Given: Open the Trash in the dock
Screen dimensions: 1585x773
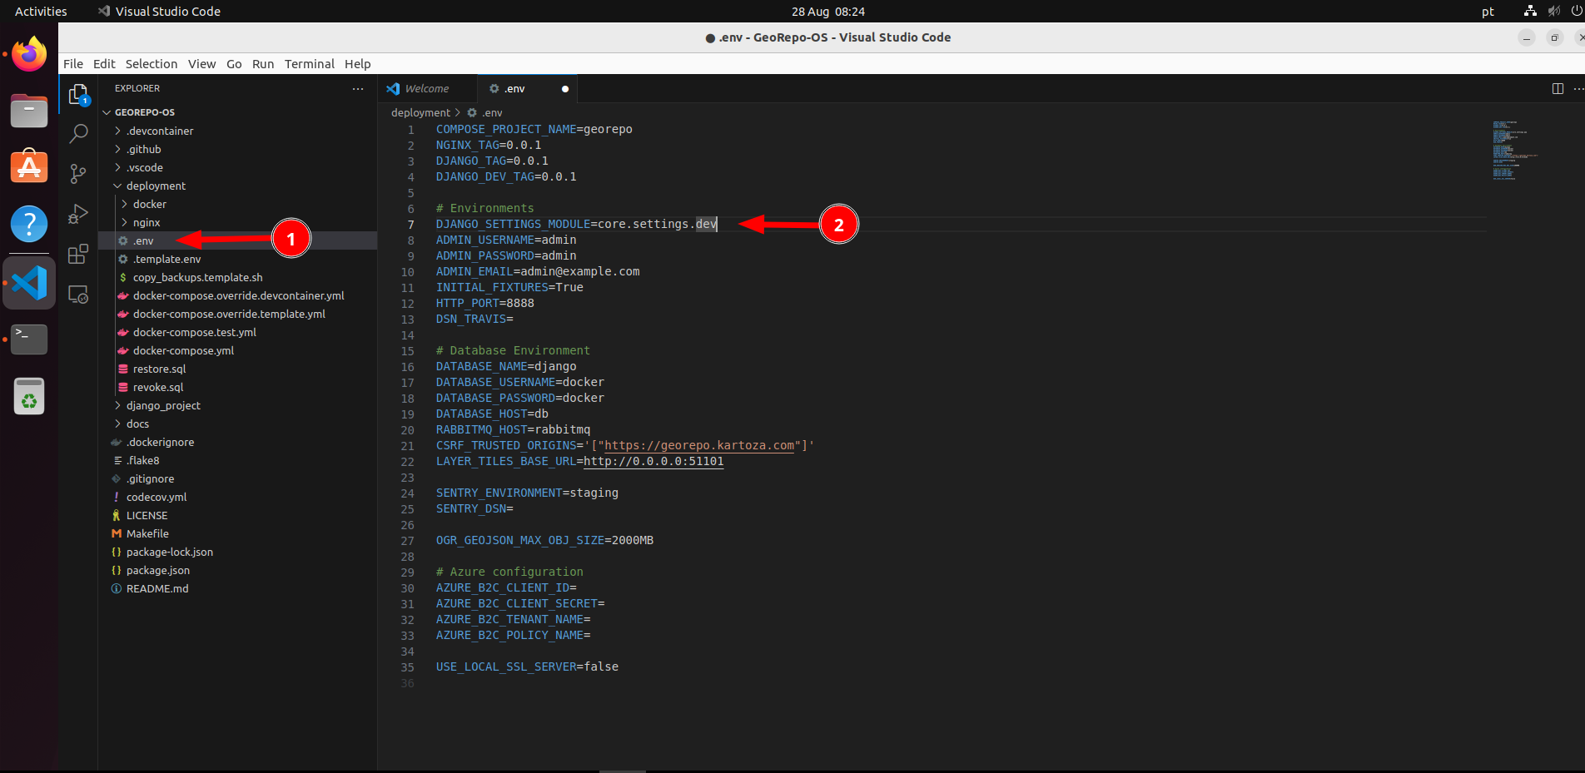Looking at the screenshot, I should (29, 396).
